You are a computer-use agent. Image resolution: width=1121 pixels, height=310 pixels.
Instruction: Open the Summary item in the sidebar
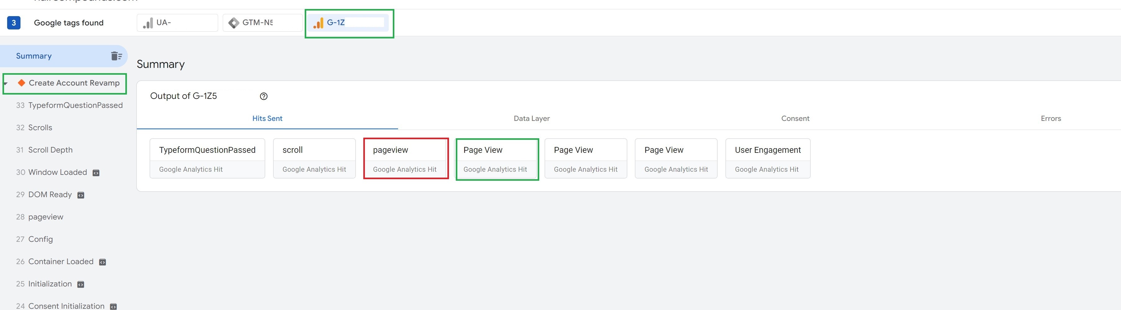[64, 56]
